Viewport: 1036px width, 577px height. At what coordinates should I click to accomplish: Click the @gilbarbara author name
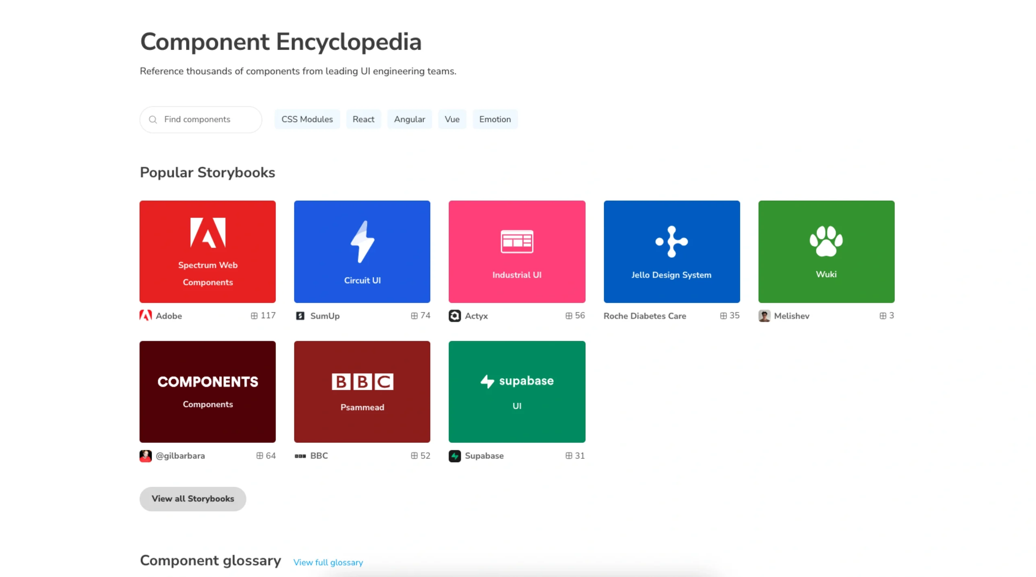point(180,456)
